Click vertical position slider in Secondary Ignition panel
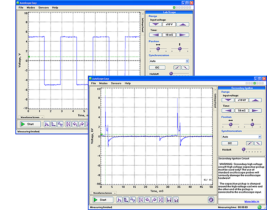267x210 pixels. pos(252,124)
